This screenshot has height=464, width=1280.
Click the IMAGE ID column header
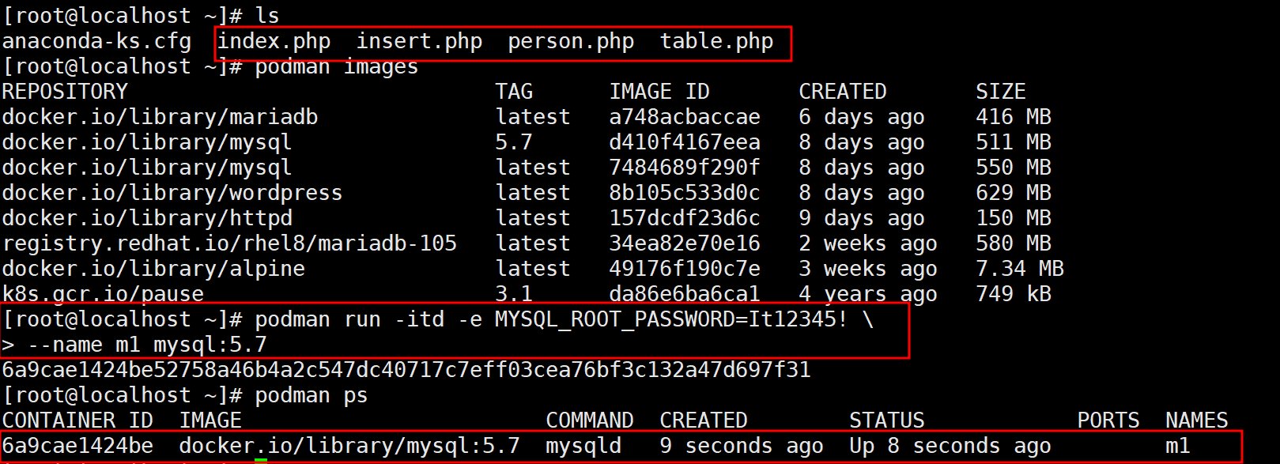point(659,92)
